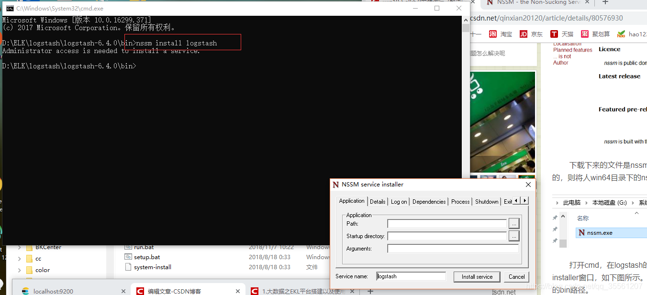Switch to the Details tab in NSSM installer
The width and height of the screenshot is (647, 295).
point(378,202)
